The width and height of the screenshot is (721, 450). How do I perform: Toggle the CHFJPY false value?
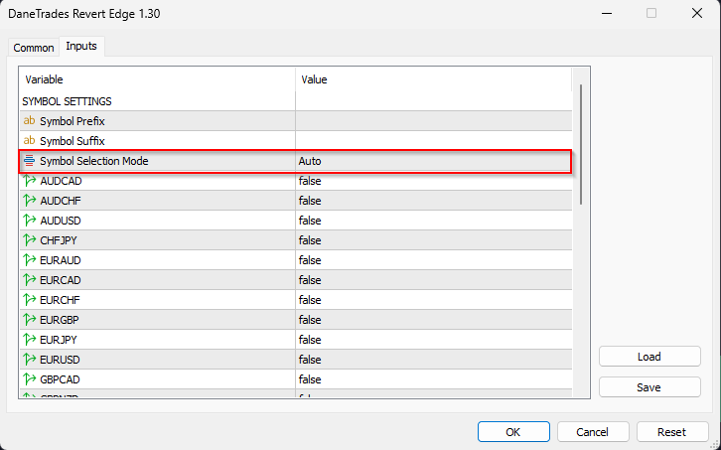click(x=434, y=240)
